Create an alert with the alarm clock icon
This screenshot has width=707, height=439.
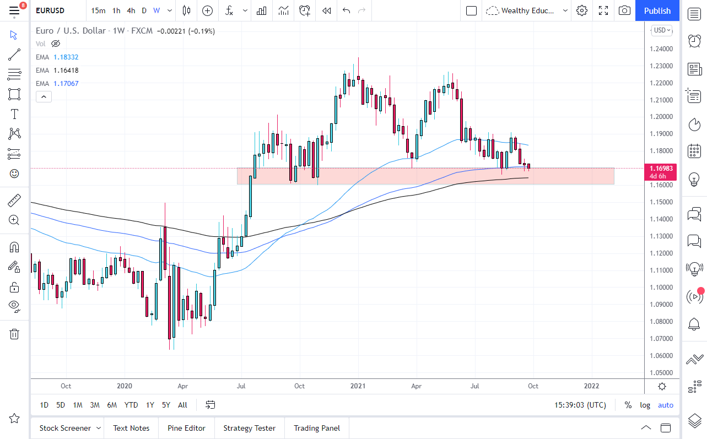[x=305, y=10]
